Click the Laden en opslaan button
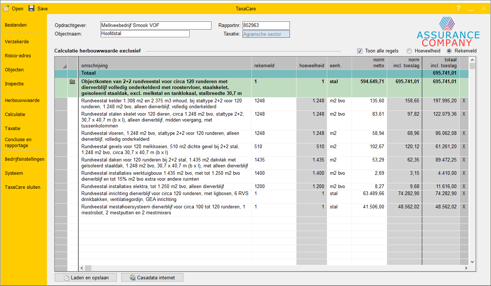 (x=86, y=278)
